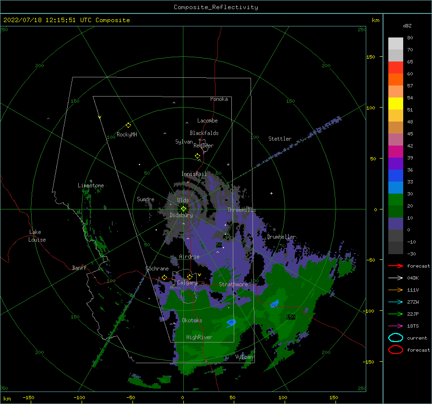Pick the dark gray -30 to -10 swatch
The width and height of the screenshot is (432, 404).
coord(396,248)
